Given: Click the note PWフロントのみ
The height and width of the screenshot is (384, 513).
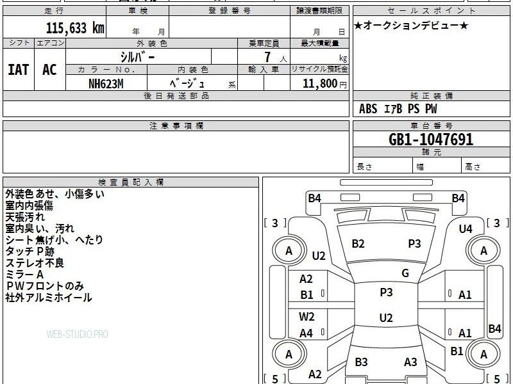Looking at the screenshot, I should [x=45, y=285].
